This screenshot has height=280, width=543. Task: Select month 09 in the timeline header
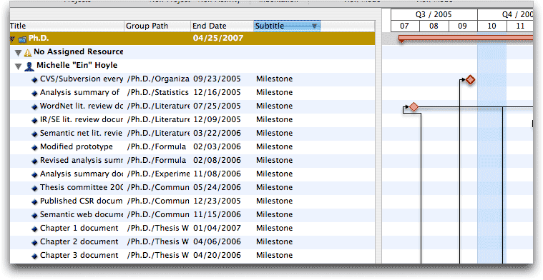pyautogui.click(x=463, y=26)
